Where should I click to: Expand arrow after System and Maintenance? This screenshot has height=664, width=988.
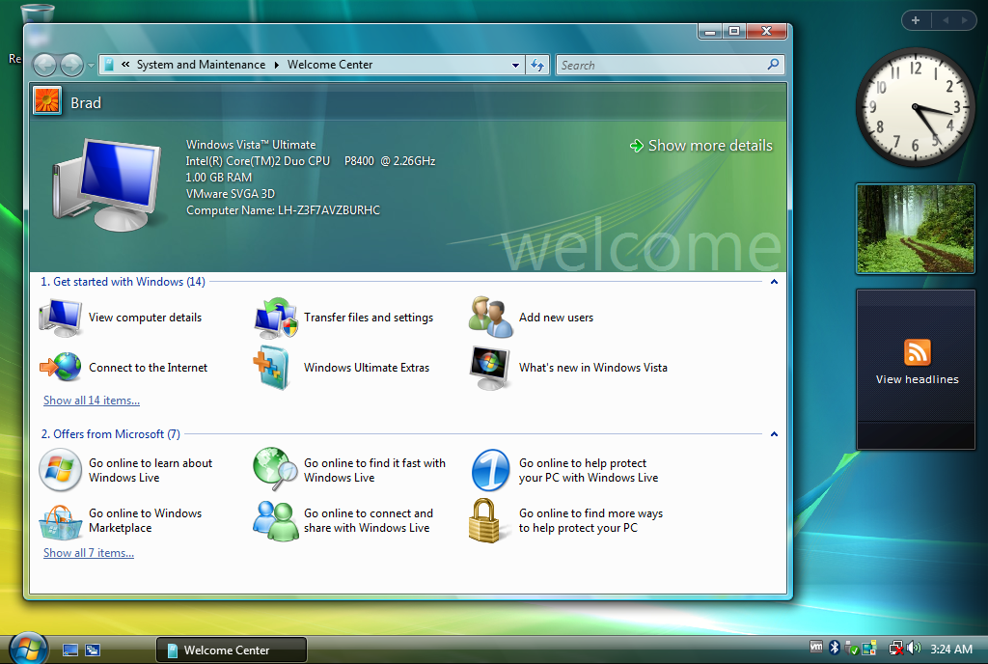(x=276, y=65)
